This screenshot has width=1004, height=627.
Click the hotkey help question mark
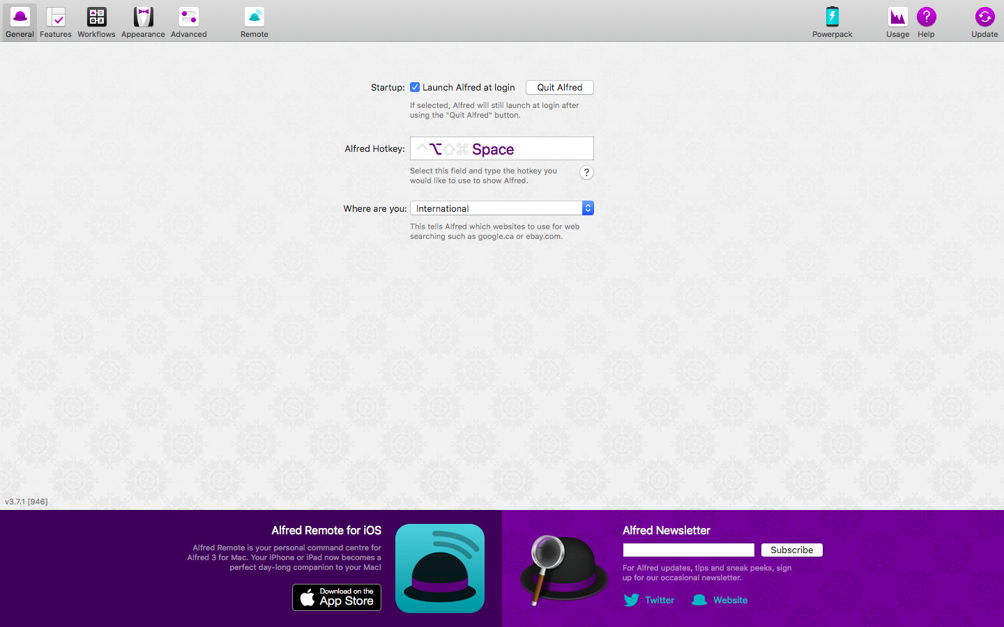[x=586, y=172]
